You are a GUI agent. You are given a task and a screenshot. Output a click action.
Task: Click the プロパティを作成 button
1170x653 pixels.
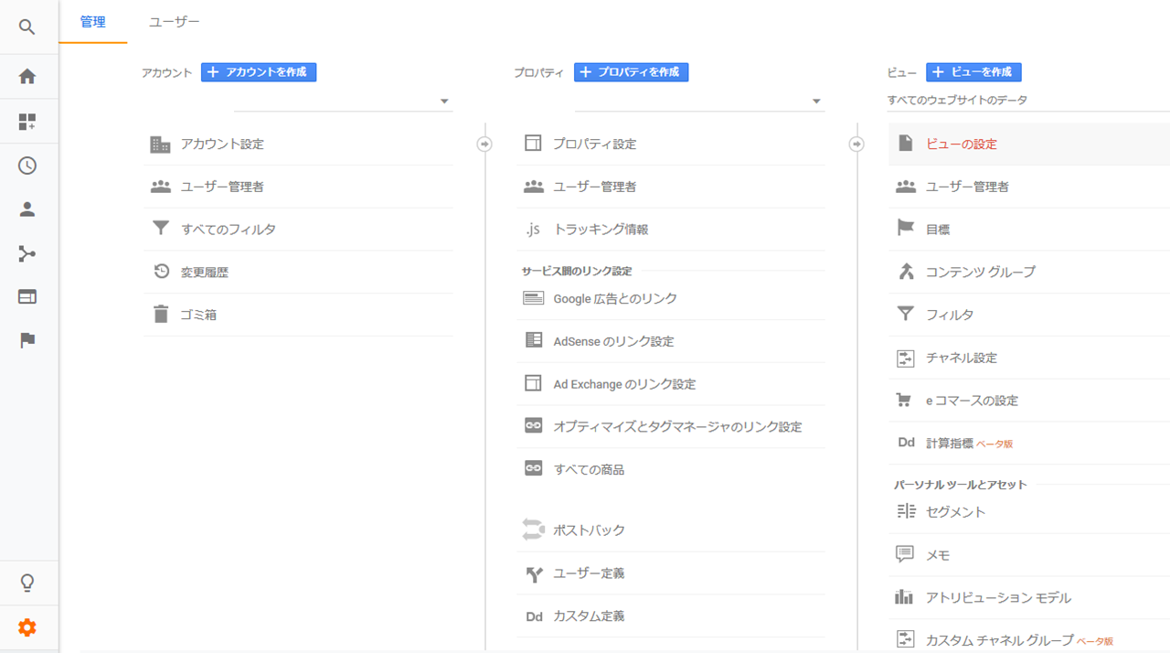coord(631,72)
